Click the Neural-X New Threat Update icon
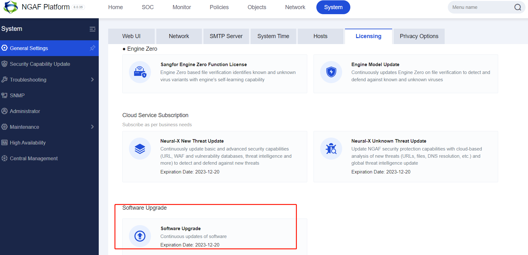Image resolution: width=528 pixels, height=255 pixels. [140, 149]
